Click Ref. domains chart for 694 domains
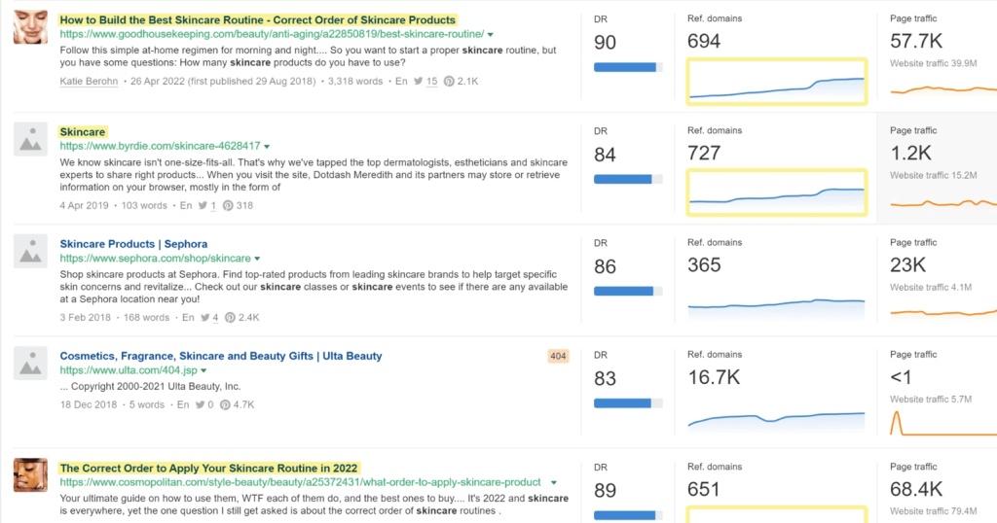 coord(777,82)
